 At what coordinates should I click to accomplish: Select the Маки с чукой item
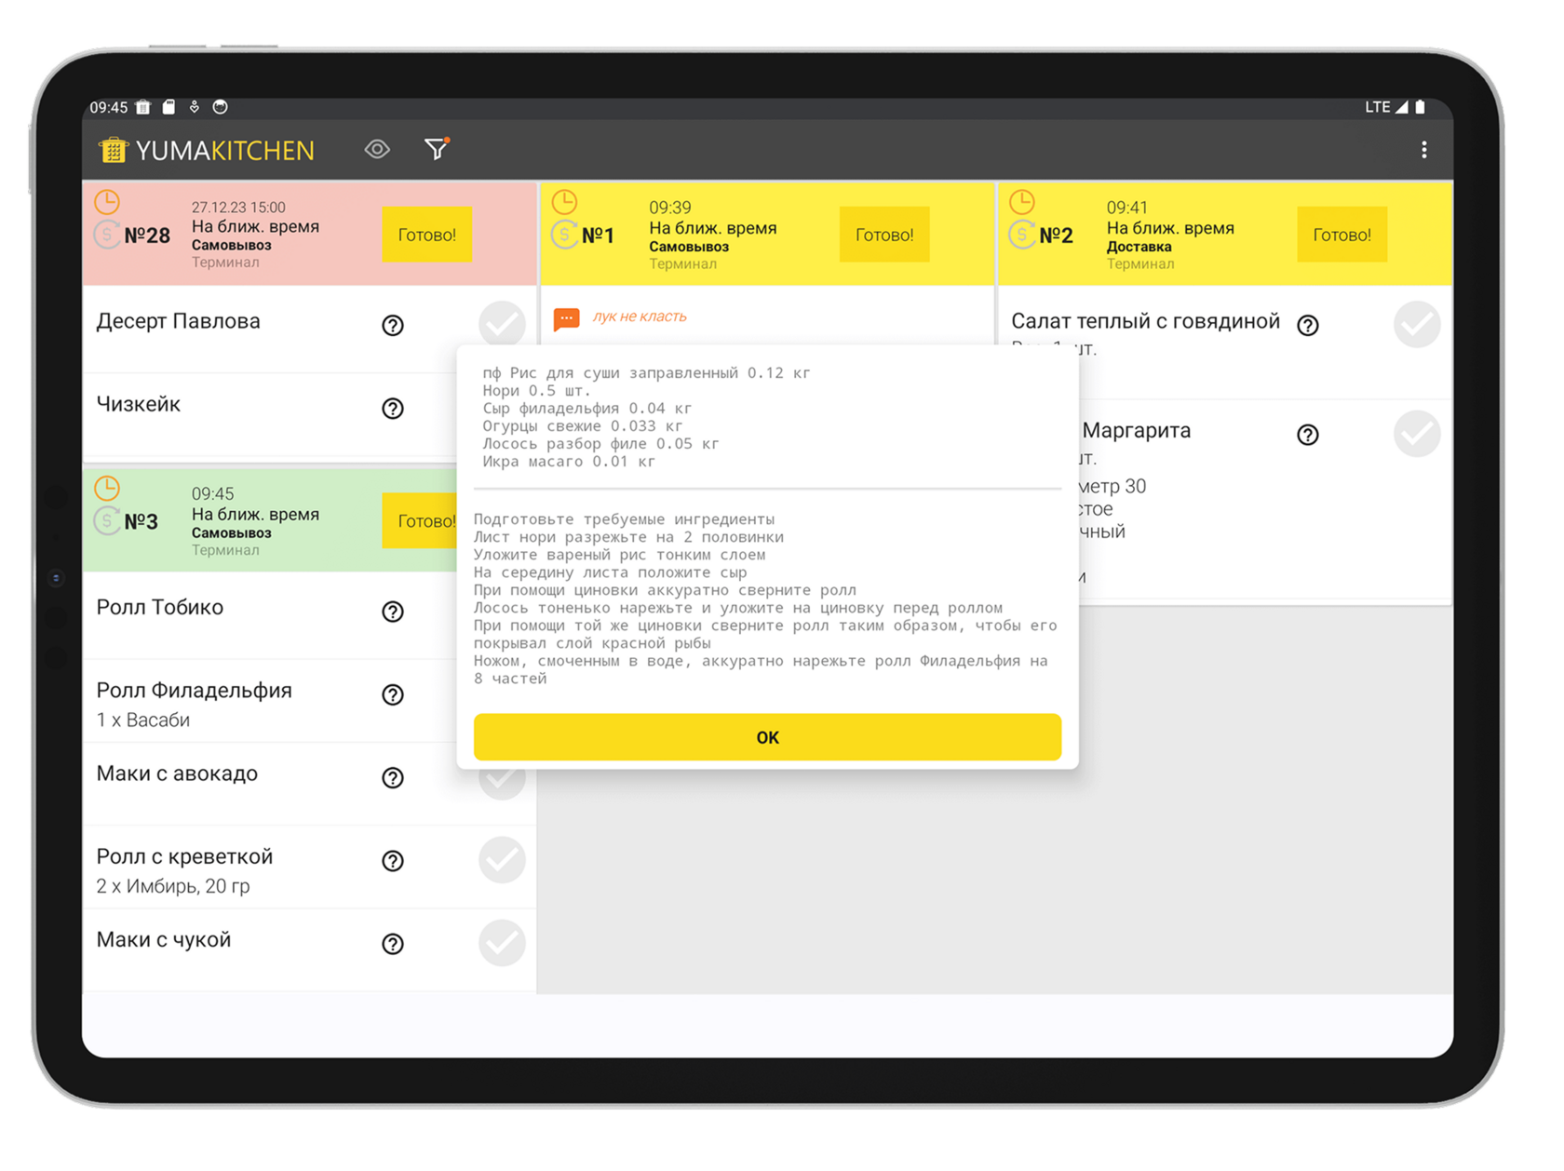pos(309,951)
